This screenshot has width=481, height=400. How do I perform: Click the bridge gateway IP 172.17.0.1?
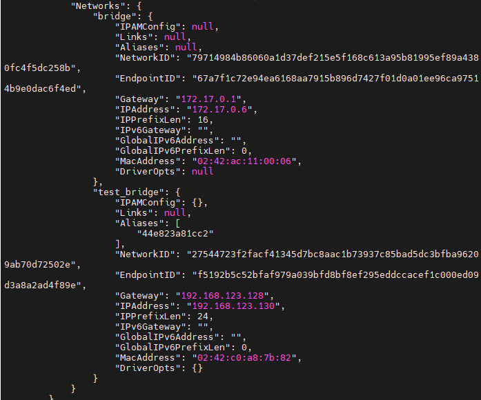[208, 99]
